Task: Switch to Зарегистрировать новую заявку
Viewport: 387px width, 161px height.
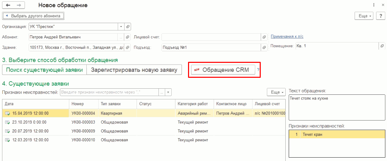Action: (x=134, y=70)
